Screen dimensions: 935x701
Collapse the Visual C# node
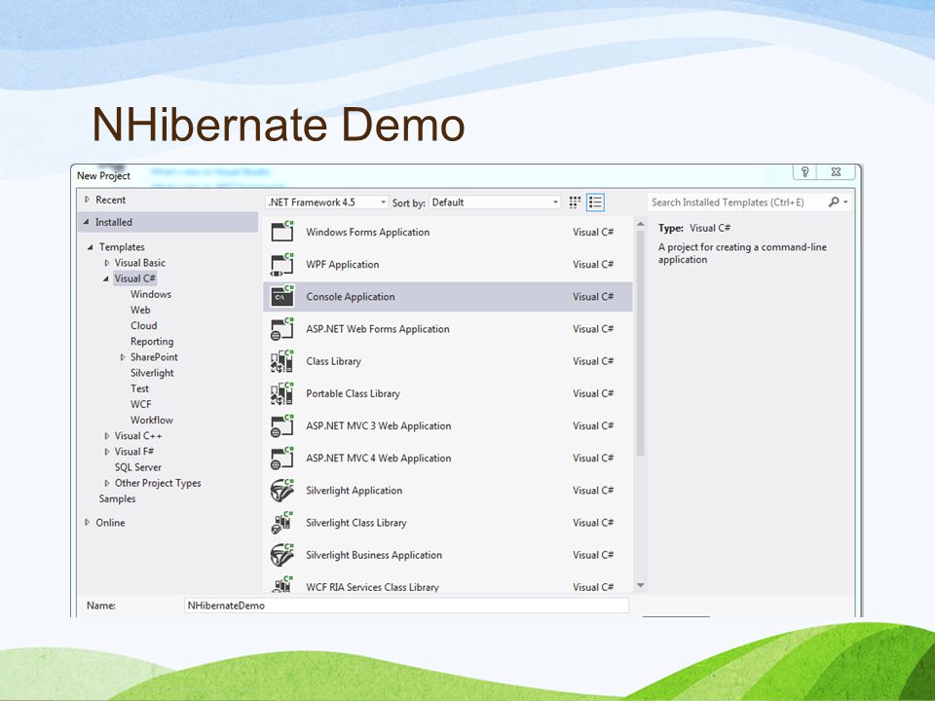[106, 278]
